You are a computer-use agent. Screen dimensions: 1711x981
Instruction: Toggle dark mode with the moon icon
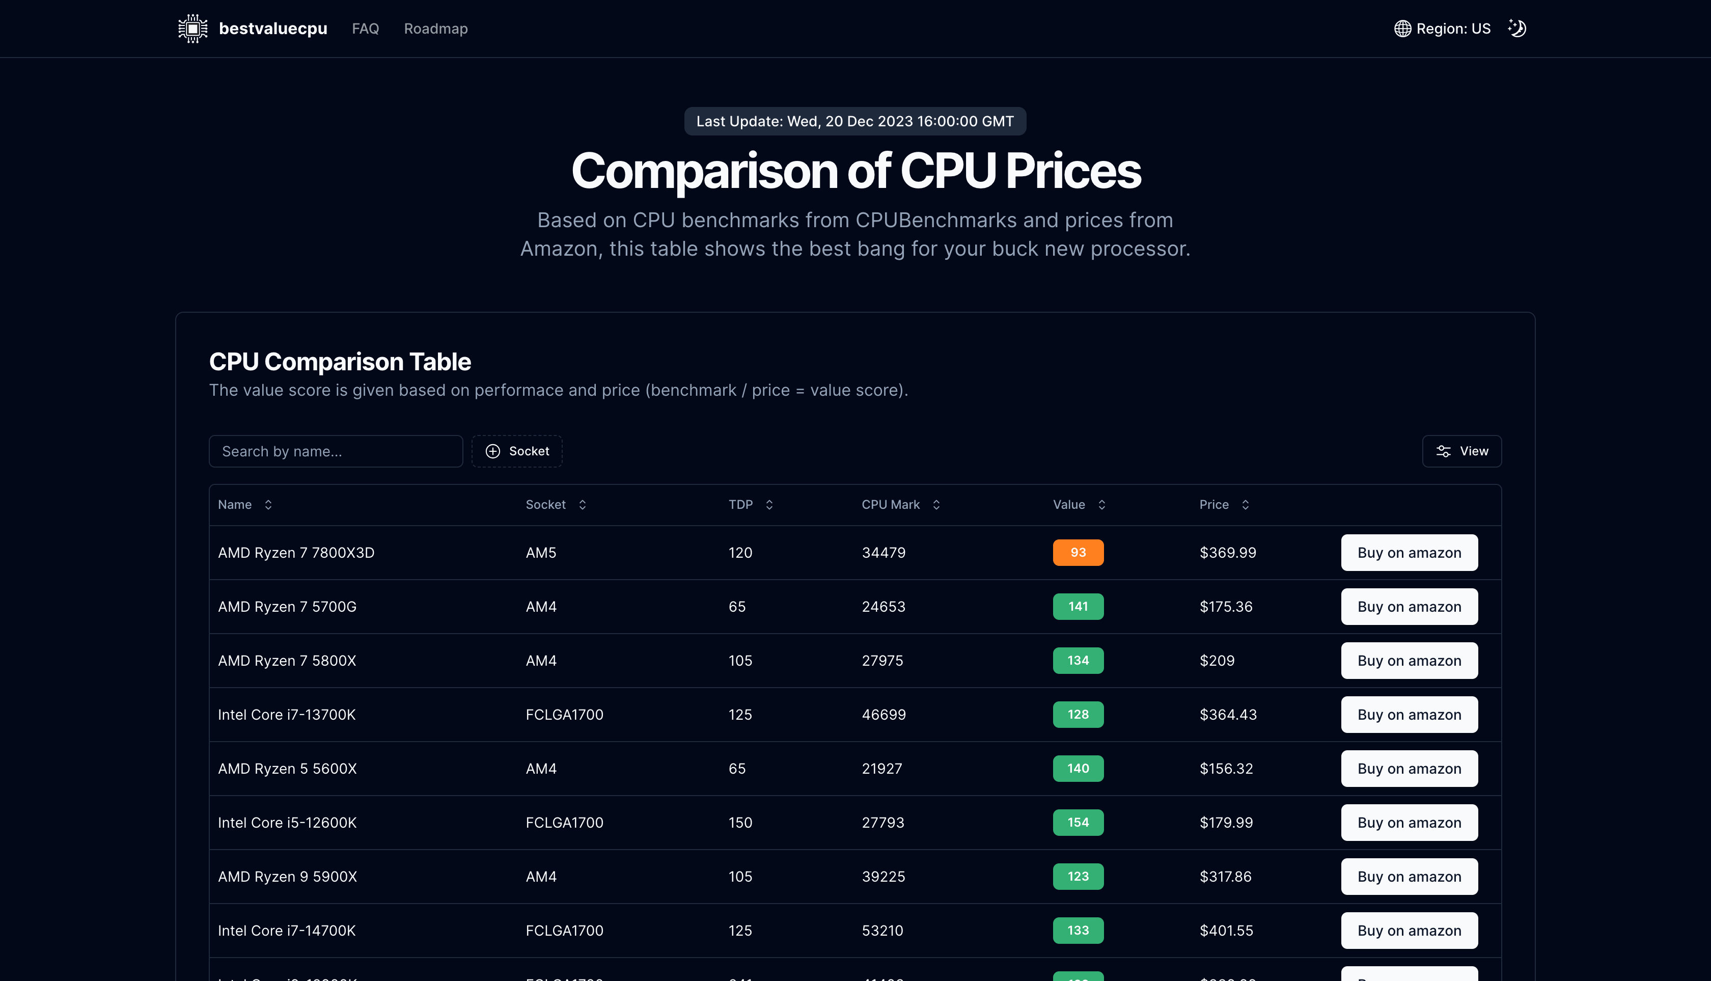(1517, 29)
